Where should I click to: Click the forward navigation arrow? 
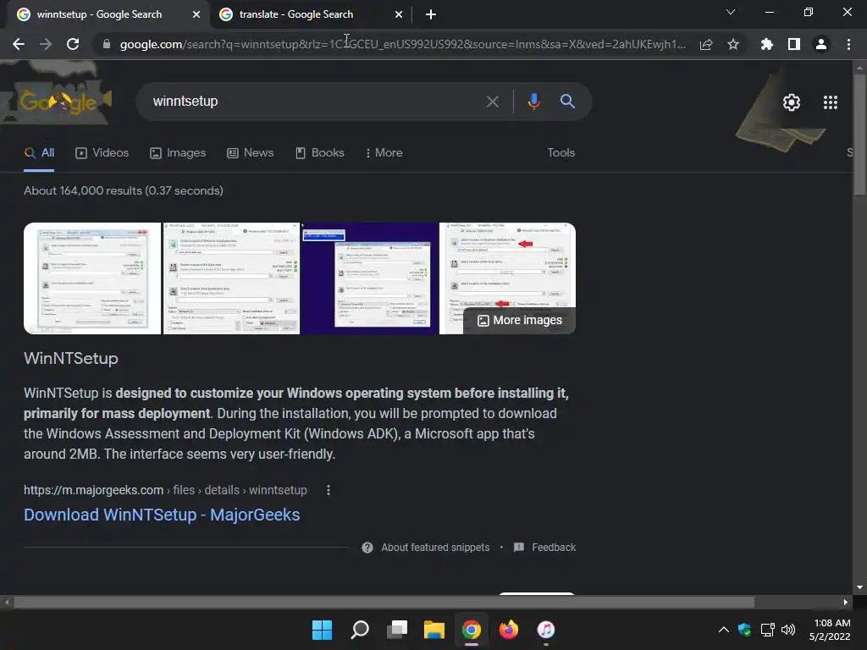[x=46, y=44]
